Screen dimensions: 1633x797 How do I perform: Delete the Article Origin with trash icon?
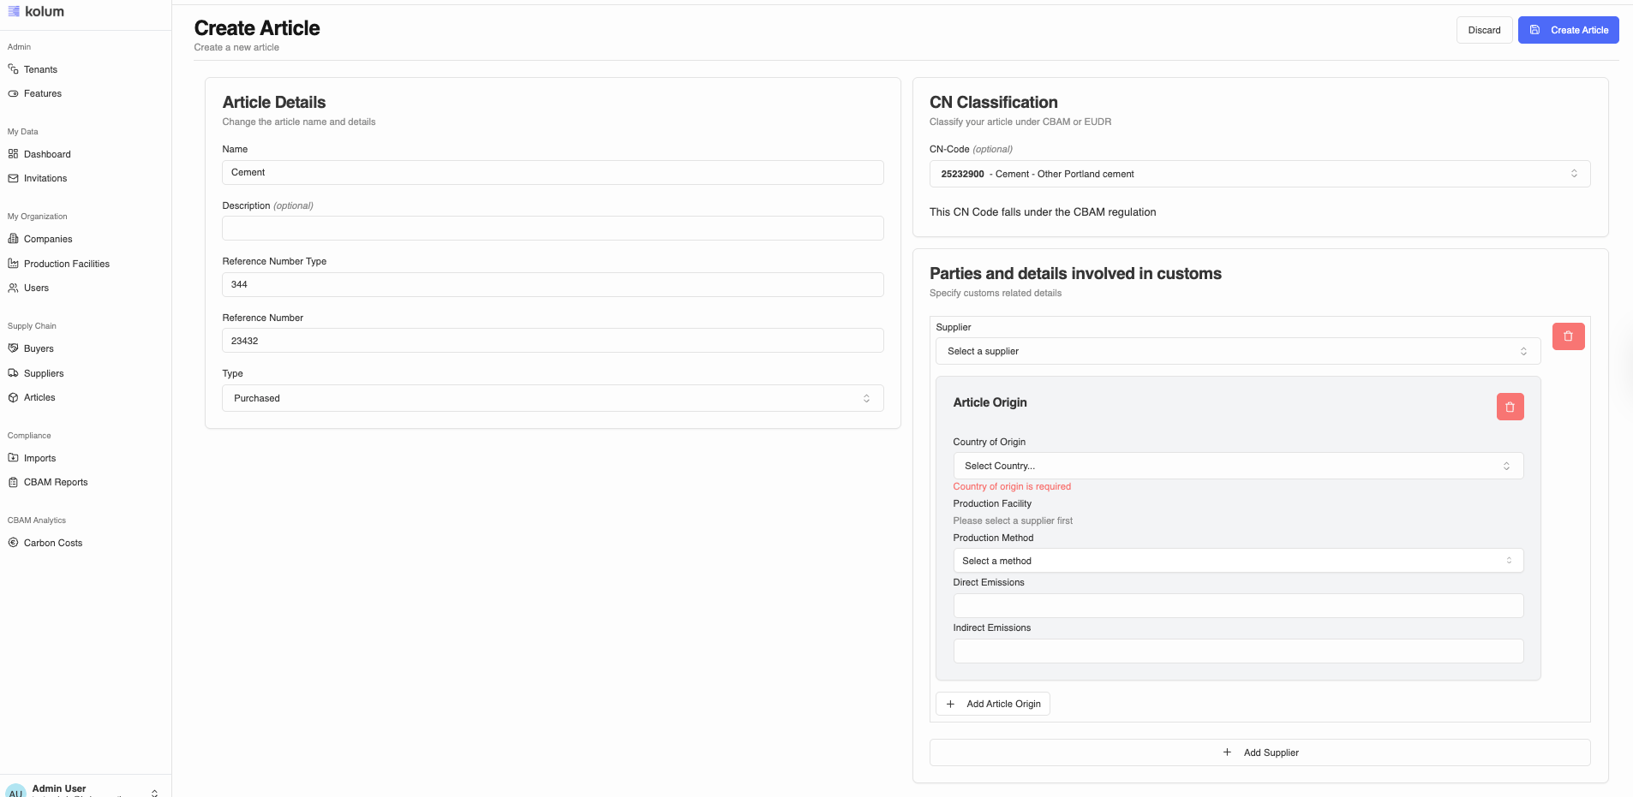[1510, 407]
